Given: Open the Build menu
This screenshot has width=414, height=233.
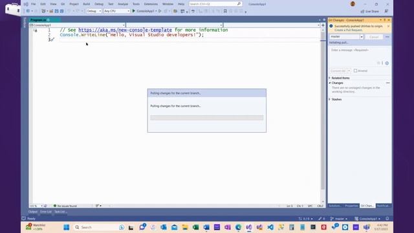Looking at the screenshot, I should pyautogui.click(x=86, y=4).
